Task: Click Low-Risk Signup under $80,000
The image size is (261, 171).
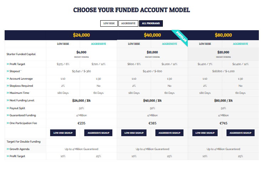Action: pos(205,133)
